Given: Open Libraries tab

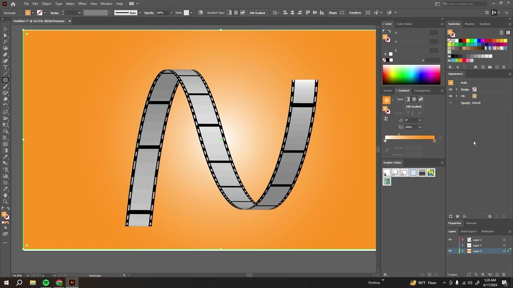Looking at the screenshot, I should [471, 223].
